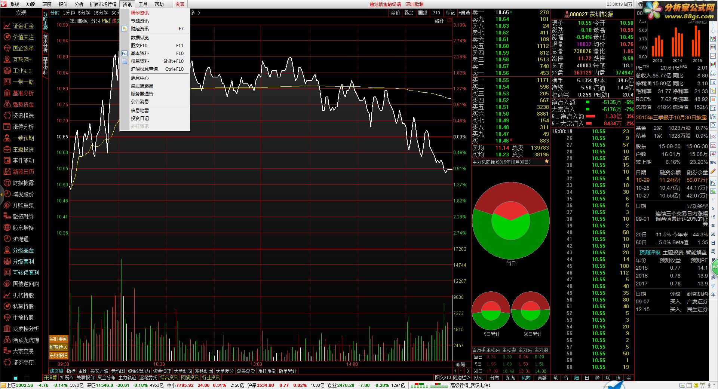Click the 统计 button on chart

[439, 21]
